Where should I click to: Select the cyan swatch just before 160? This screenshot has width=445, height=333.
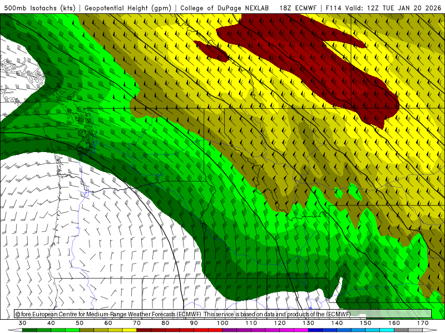click(x=387, y=330)
